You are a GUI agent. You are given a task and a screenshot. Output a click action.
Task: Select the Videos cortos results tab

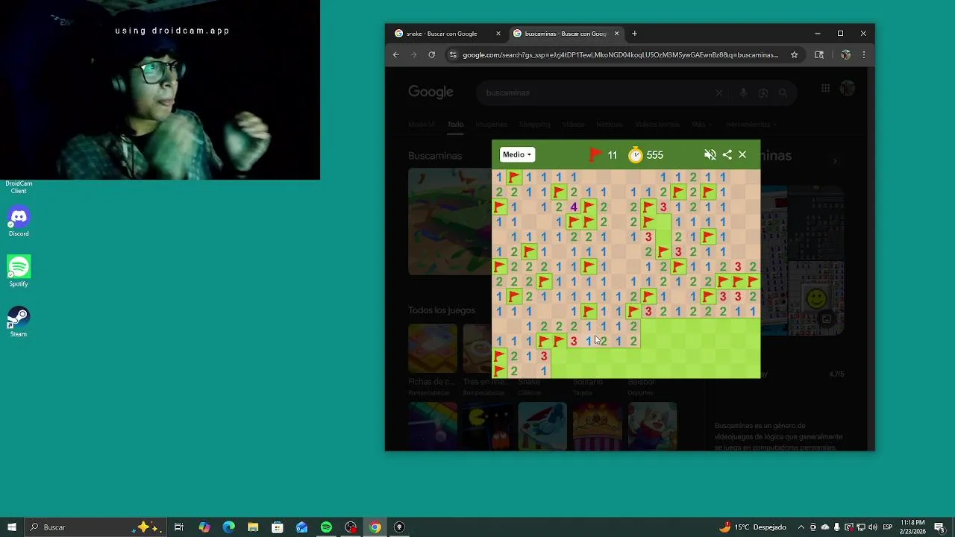coord(657,125)
